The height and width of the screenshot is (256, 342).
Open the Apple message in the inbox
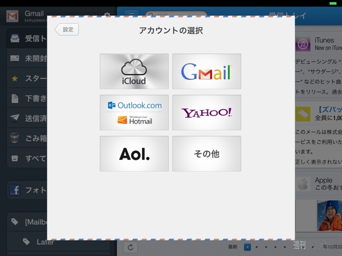click(319, 184)
